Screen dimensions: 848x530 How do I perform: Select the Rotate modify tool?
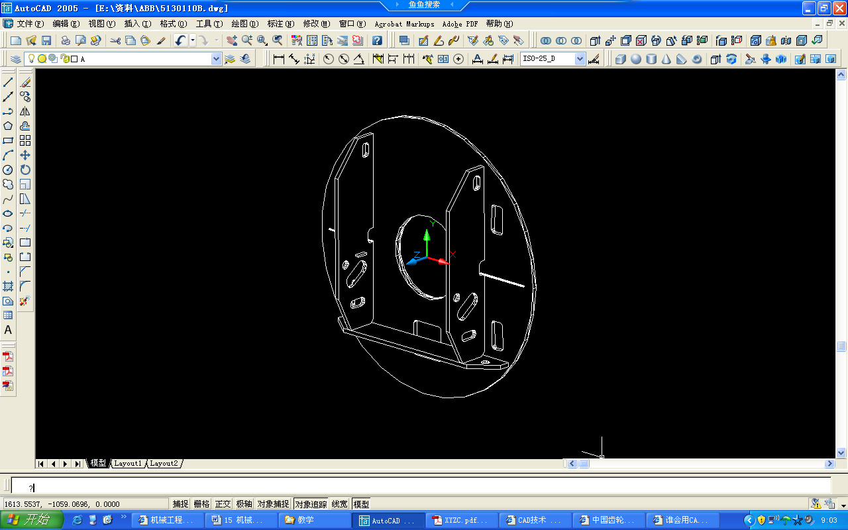[25, 170]
